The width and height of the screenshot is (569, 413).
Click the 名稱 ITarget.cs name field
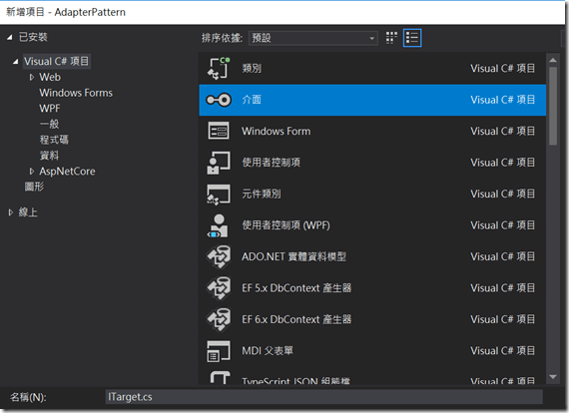324,397
